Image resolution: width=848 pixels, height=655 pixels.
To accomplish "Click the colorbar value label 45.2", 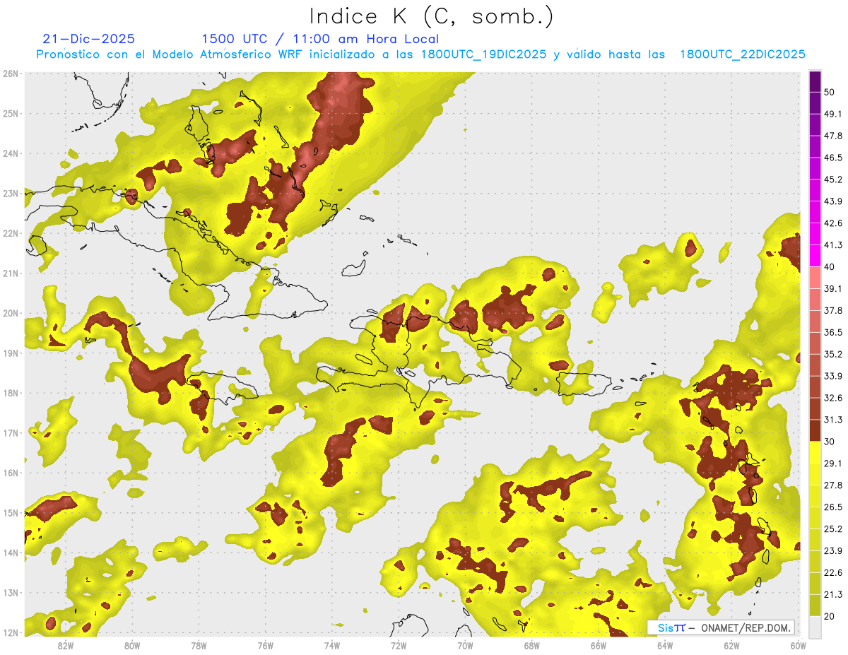I will (833, 179).
